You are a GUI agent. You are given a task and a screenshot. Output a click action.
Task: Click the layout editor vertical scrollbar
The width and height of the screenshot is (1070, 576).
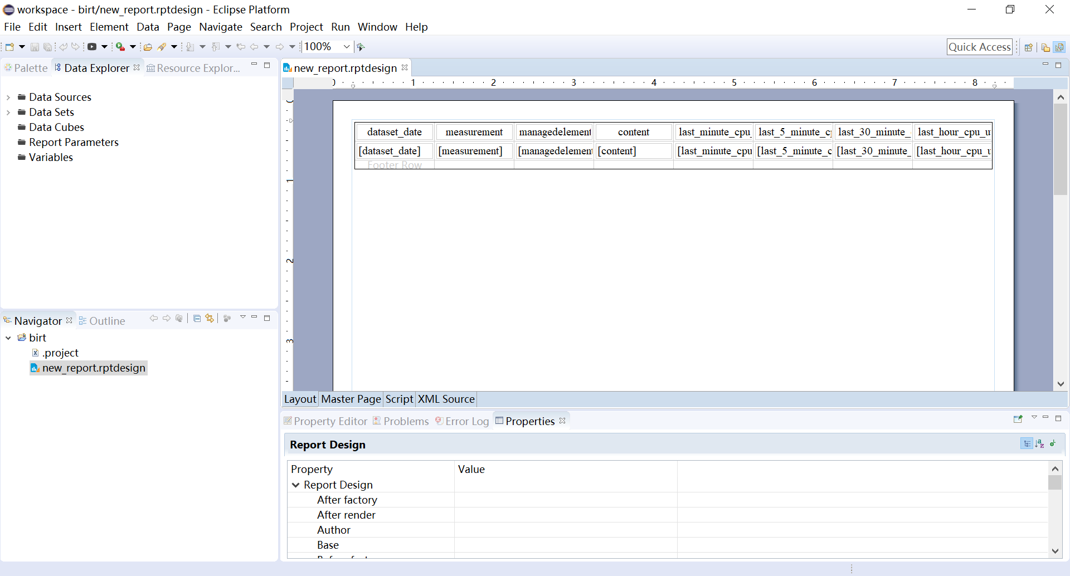pos(1061,150)
